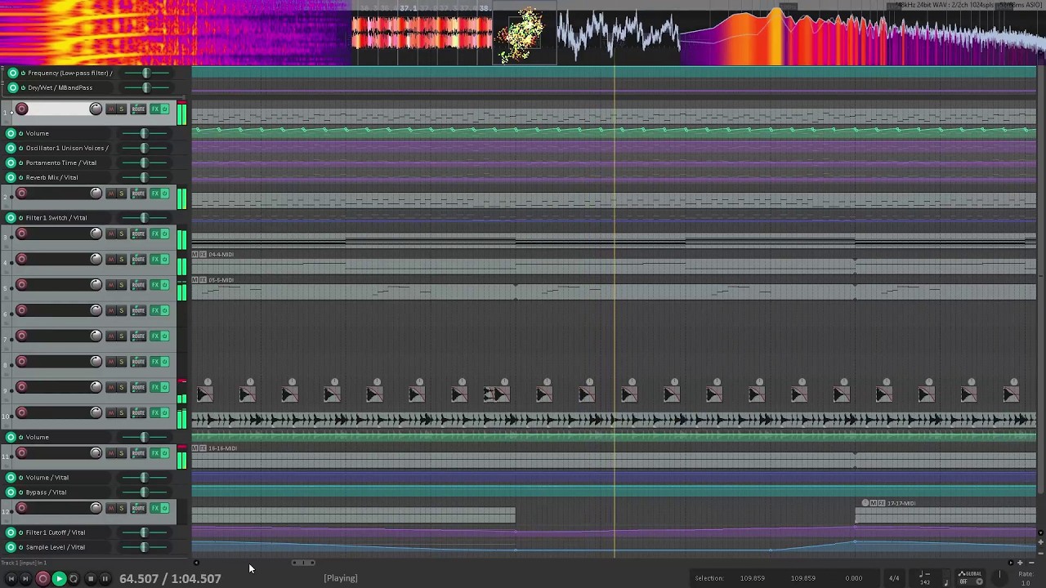Click the volume knob on track 4
This screenshot has height=588, width=1046.
click(x=96, y=259)
